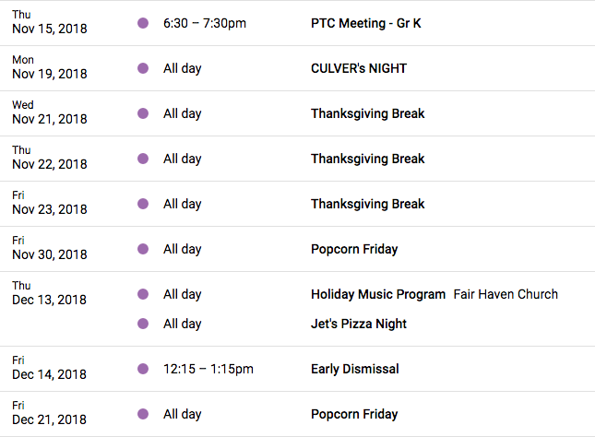Screen dimensions: 595x437
Task: Click the Fri Dec 14, 2018 date header
Action: (49, 368)
